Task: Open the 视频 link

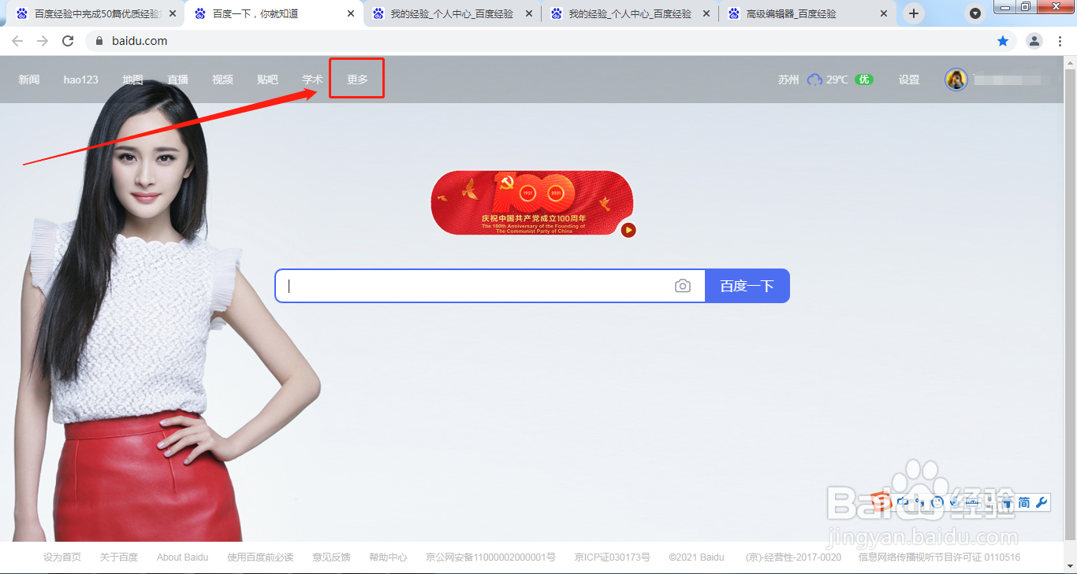Action: [x=222, y=80]
